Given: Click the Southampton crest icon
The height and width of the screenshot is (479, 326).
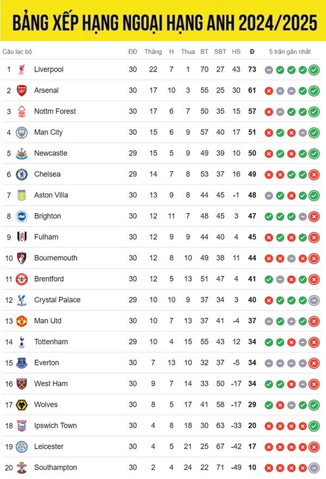Looking at the screenshot, I should tap(22, 468).
